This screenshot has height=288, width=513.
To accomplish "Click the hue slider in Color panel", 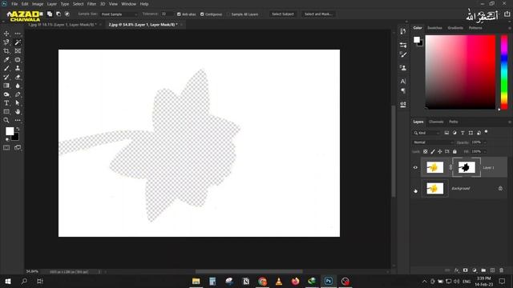I will [504, 72].
